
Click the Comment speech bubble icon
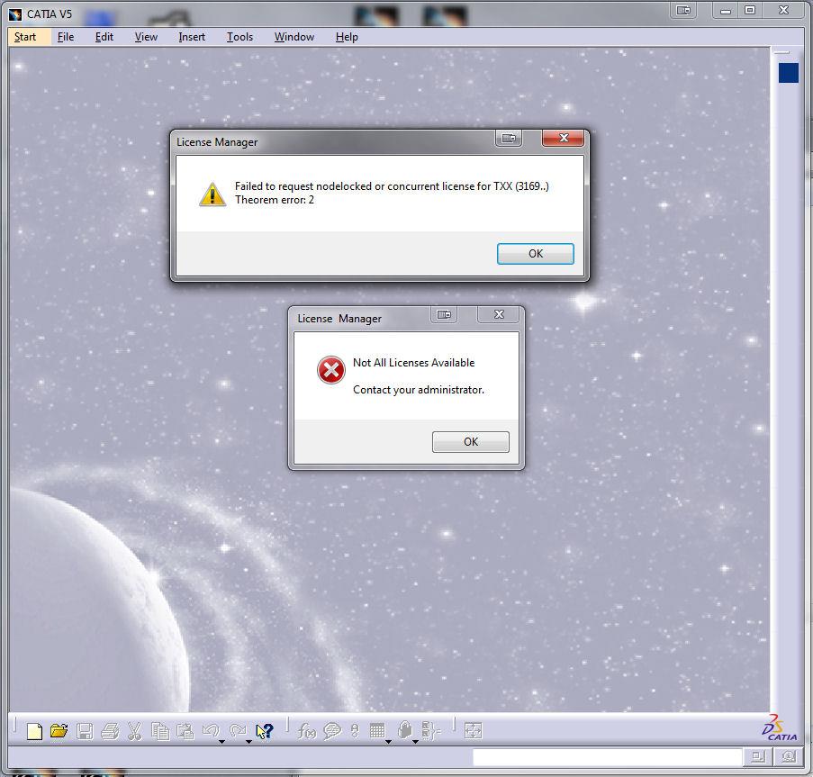pyautogui.click(x=332, y=731)
